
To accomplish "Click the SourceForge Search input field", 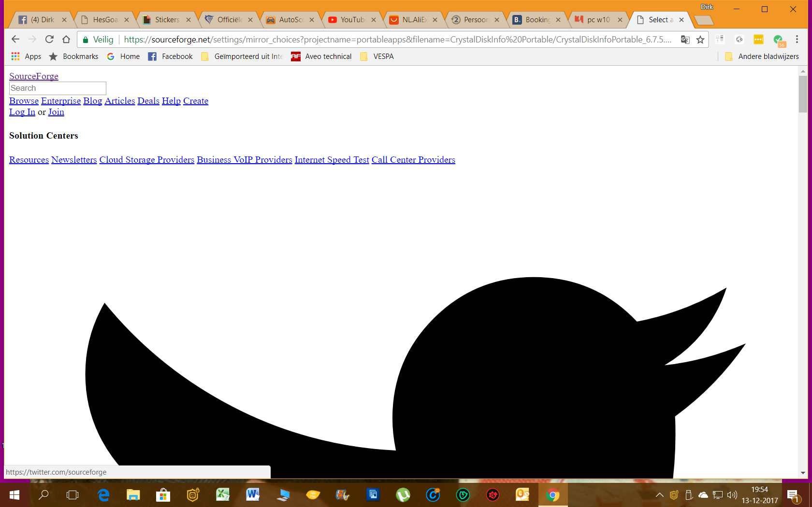I will [58, 88].
